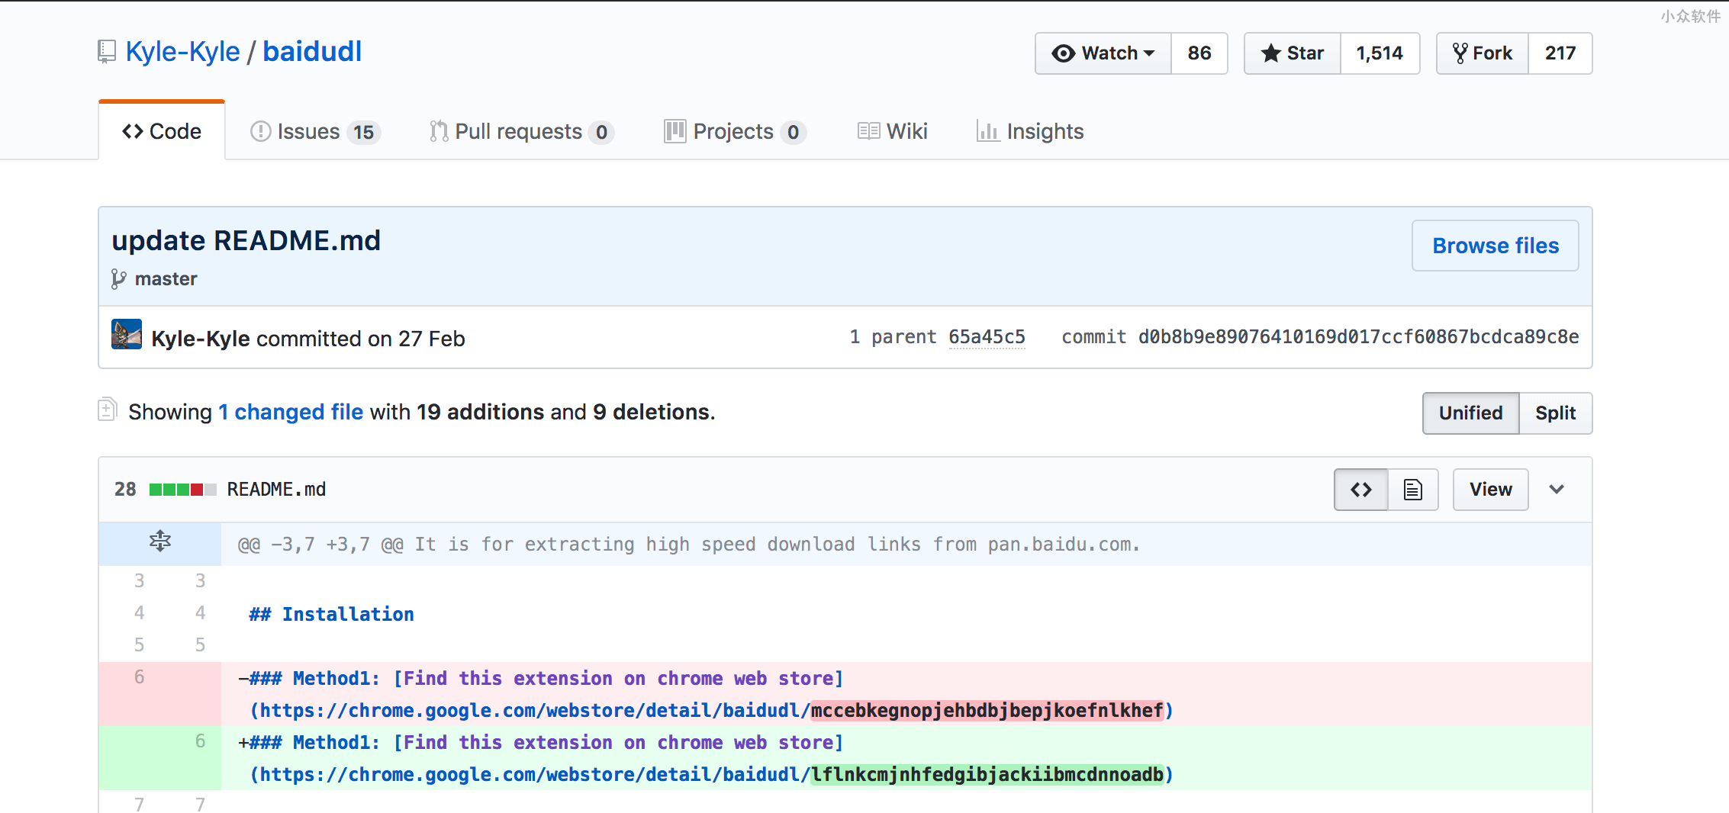Click the README.md file name
Image resolution: width=1729 pixels, height=813 pixels.
click(276, 490)
